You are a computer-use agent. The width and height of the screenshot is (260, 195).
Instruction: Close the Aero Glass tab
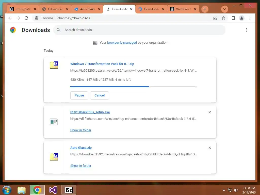pyautogui.click(x=99, y=9)
